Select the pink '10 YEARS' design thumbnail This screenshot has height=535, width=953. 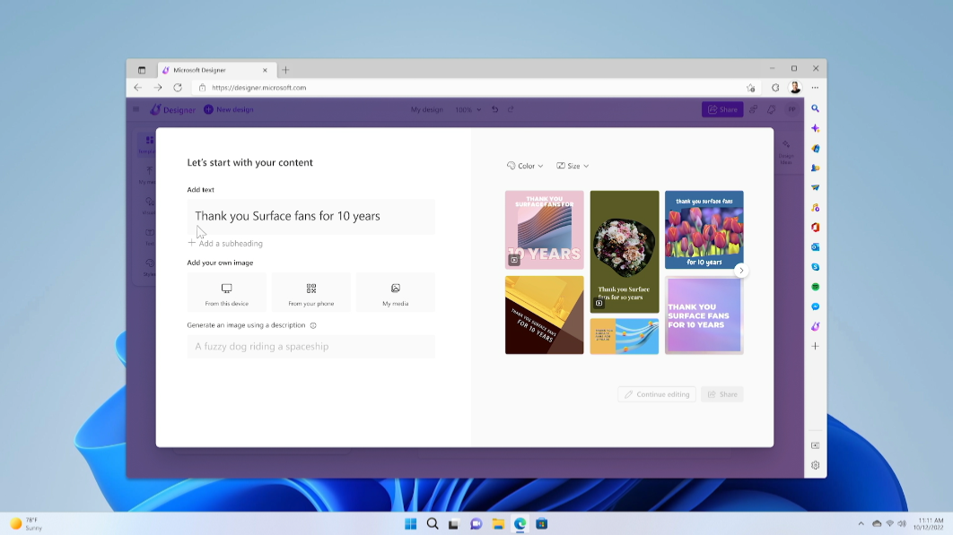click(544, 229)
